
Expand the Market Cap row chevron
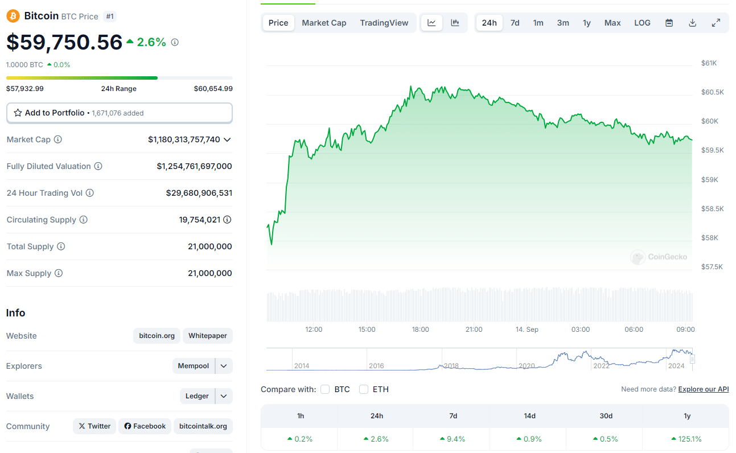[227, 139]
